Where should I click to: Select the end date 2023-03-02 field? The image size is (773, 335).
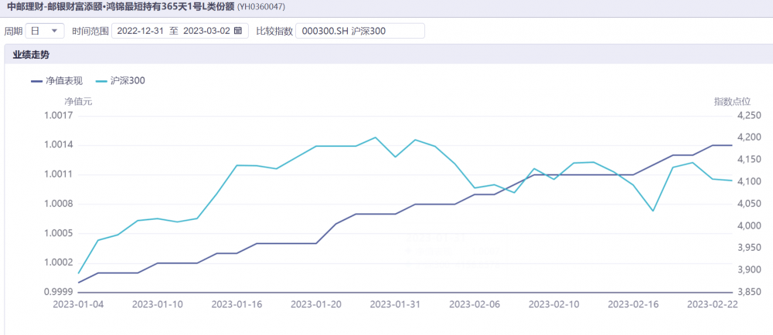[x=206, y=31]
